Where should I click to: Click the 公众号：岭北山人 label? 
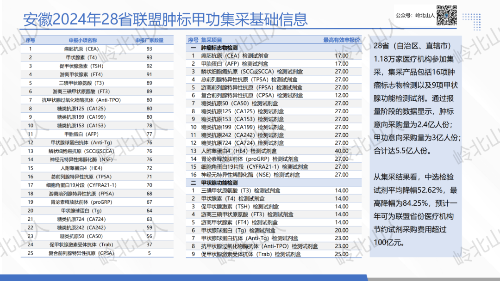[415, 16]
